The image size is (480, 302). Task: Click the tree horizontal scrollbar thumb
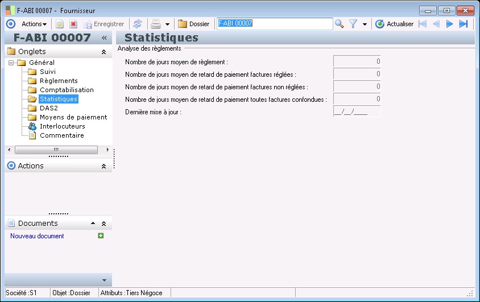click(56, 150)
